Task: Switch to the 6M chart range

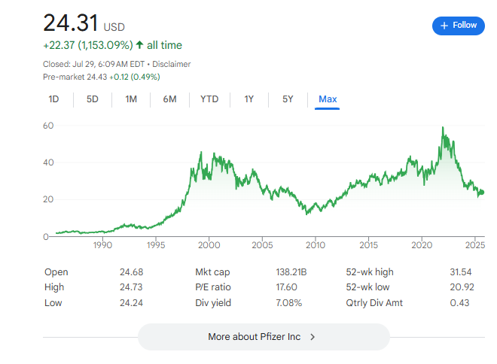Action: 169,99
